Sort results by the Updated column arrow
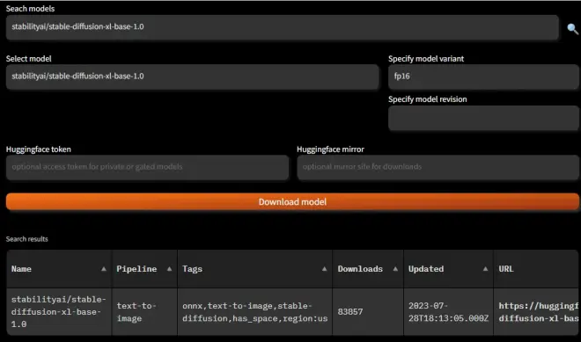Screen dimensions: 581x342 (x=485, y=269)
